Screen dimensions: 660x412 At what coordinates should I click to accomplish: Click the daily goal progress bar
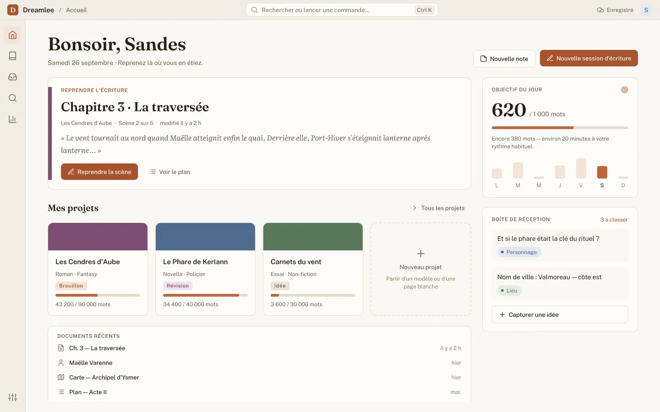point(560,128)
